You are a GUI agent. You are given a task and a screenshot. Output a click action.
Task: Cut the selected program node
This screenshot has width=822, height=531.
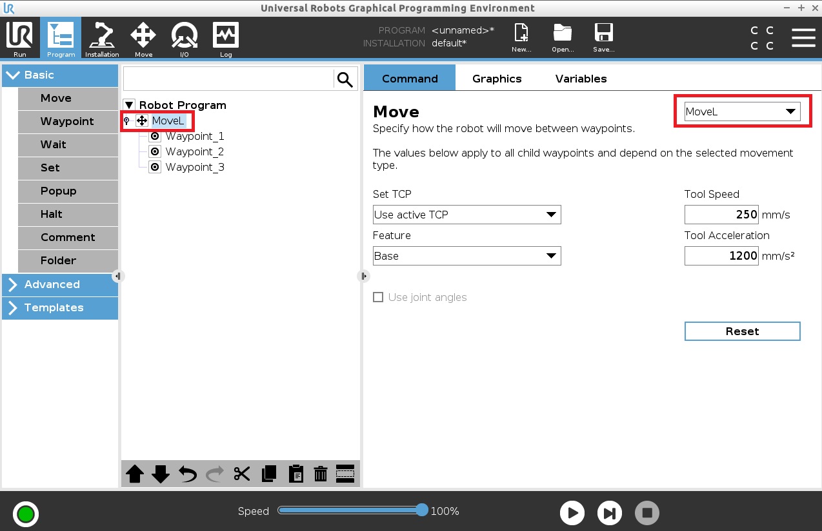click(x=242, y=474)
